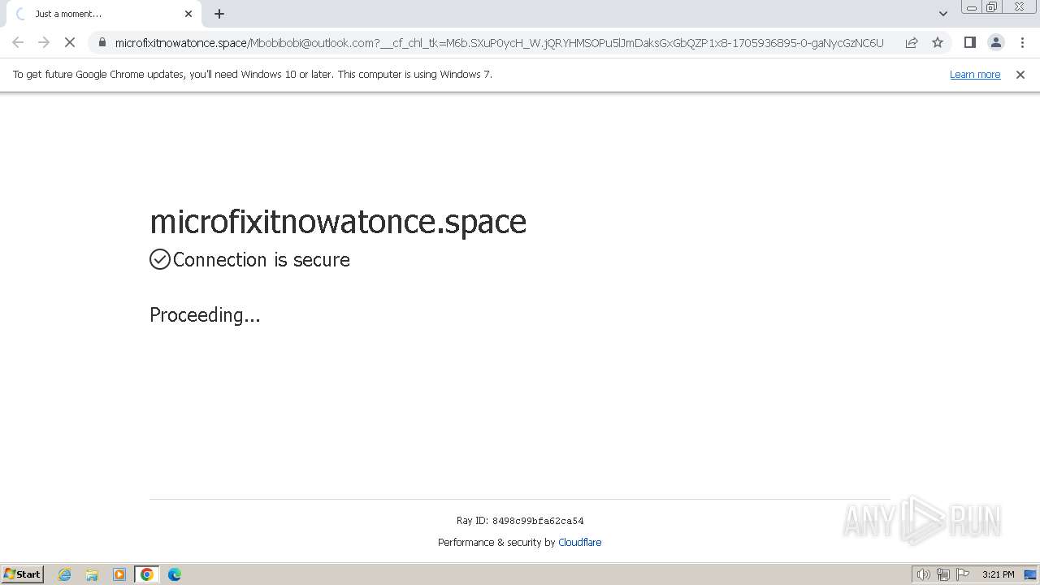Close the 'Just a moment...' tab
1040x585 pixels.
click(x=188, y=14)
